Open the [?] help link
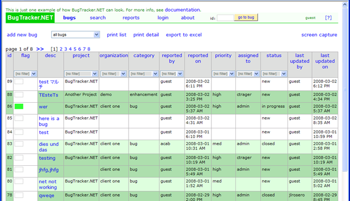 pyautogui.click(x=328, y=18)
